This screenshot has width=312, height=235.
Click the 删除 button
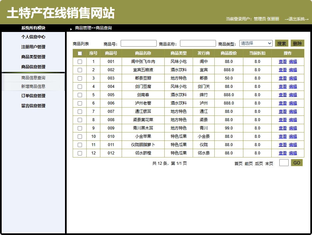coord(297,43)
